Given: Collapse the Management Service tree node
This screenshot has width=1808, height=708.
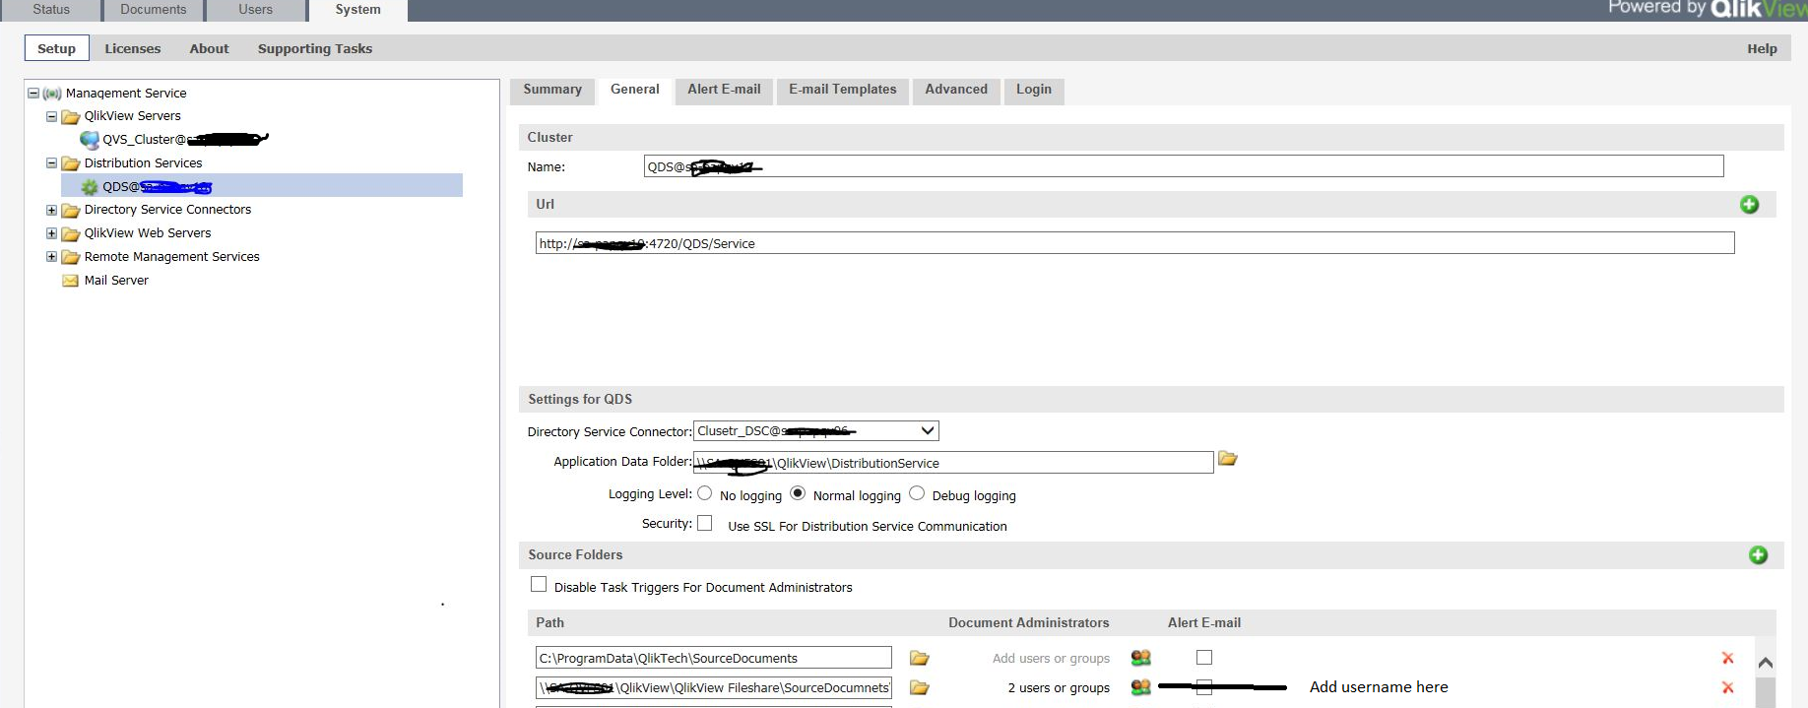Looking at the screenshot, I should point(32,93).
